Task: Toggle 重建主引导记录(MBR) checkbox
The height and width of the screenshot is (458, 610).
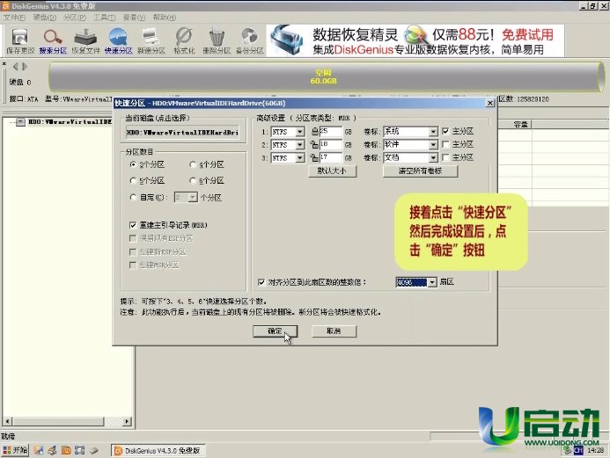Action: [x=133, y=225]
